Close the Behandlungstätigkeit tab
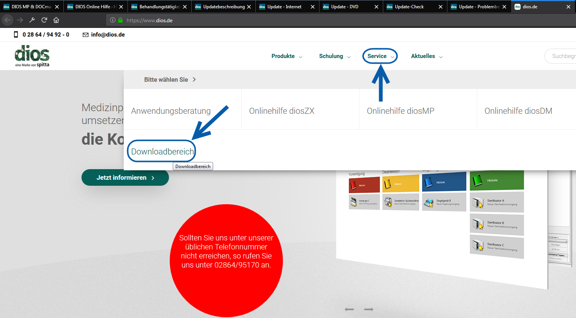This screenshot has width=576, height=318. (x=185, y=7)
